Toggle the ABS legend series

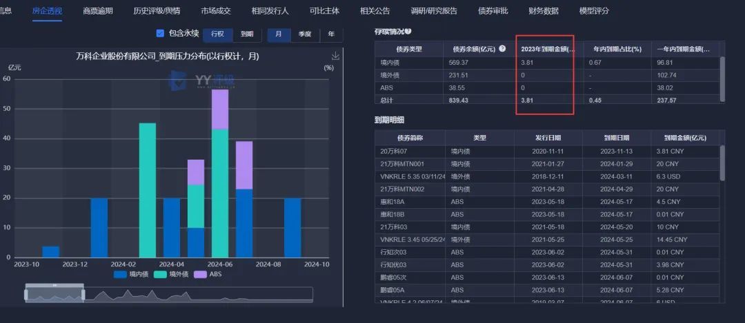tap(208, 274)
